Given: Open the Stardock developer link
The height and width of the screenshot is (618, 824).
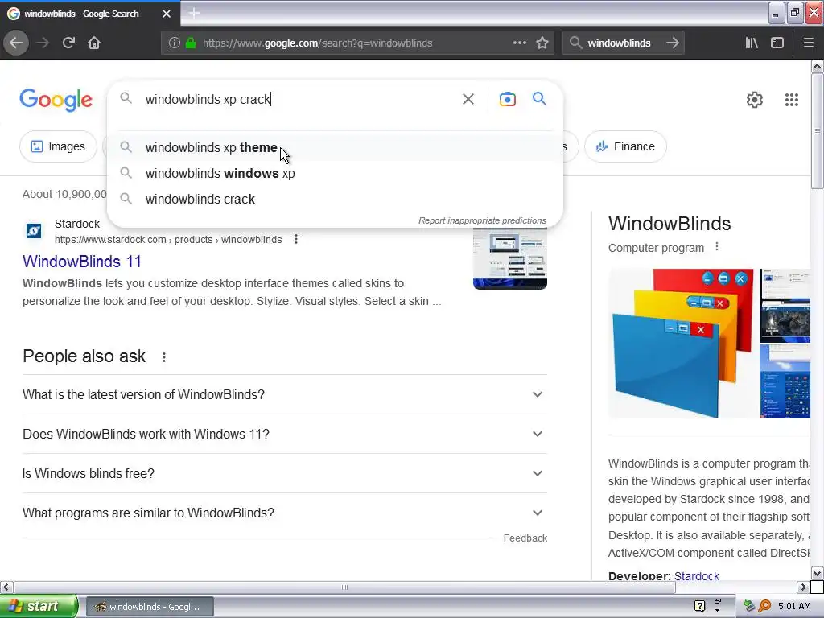Looking at the screenshot, I should pyautogui.click(x=696, y=576).
